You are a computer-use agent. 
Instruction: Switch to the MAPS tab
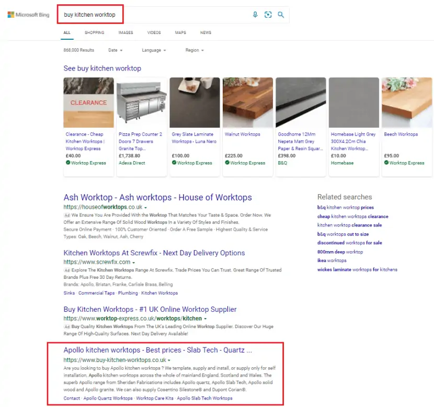pos(180,32)
